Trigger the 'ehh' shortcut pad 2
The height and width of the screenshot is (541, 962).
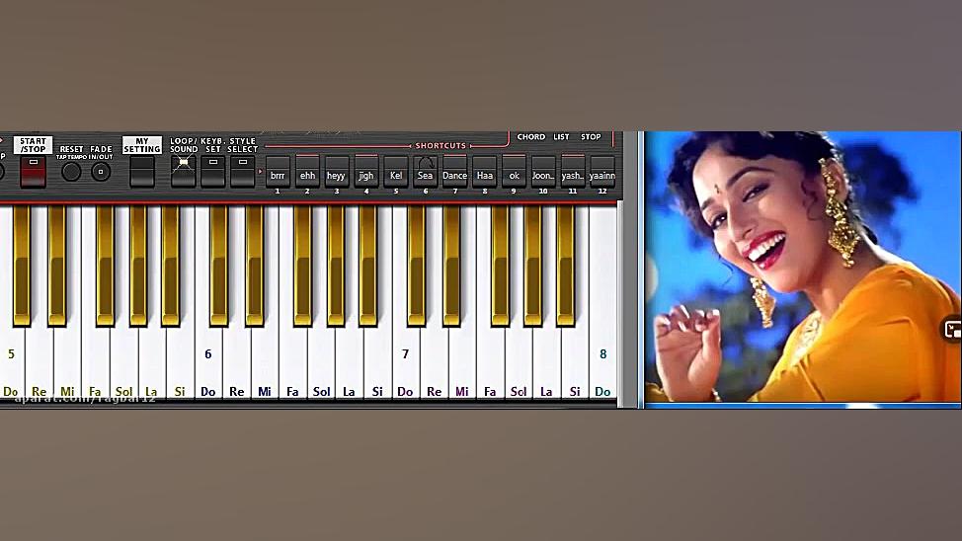(x=307, y=172)
